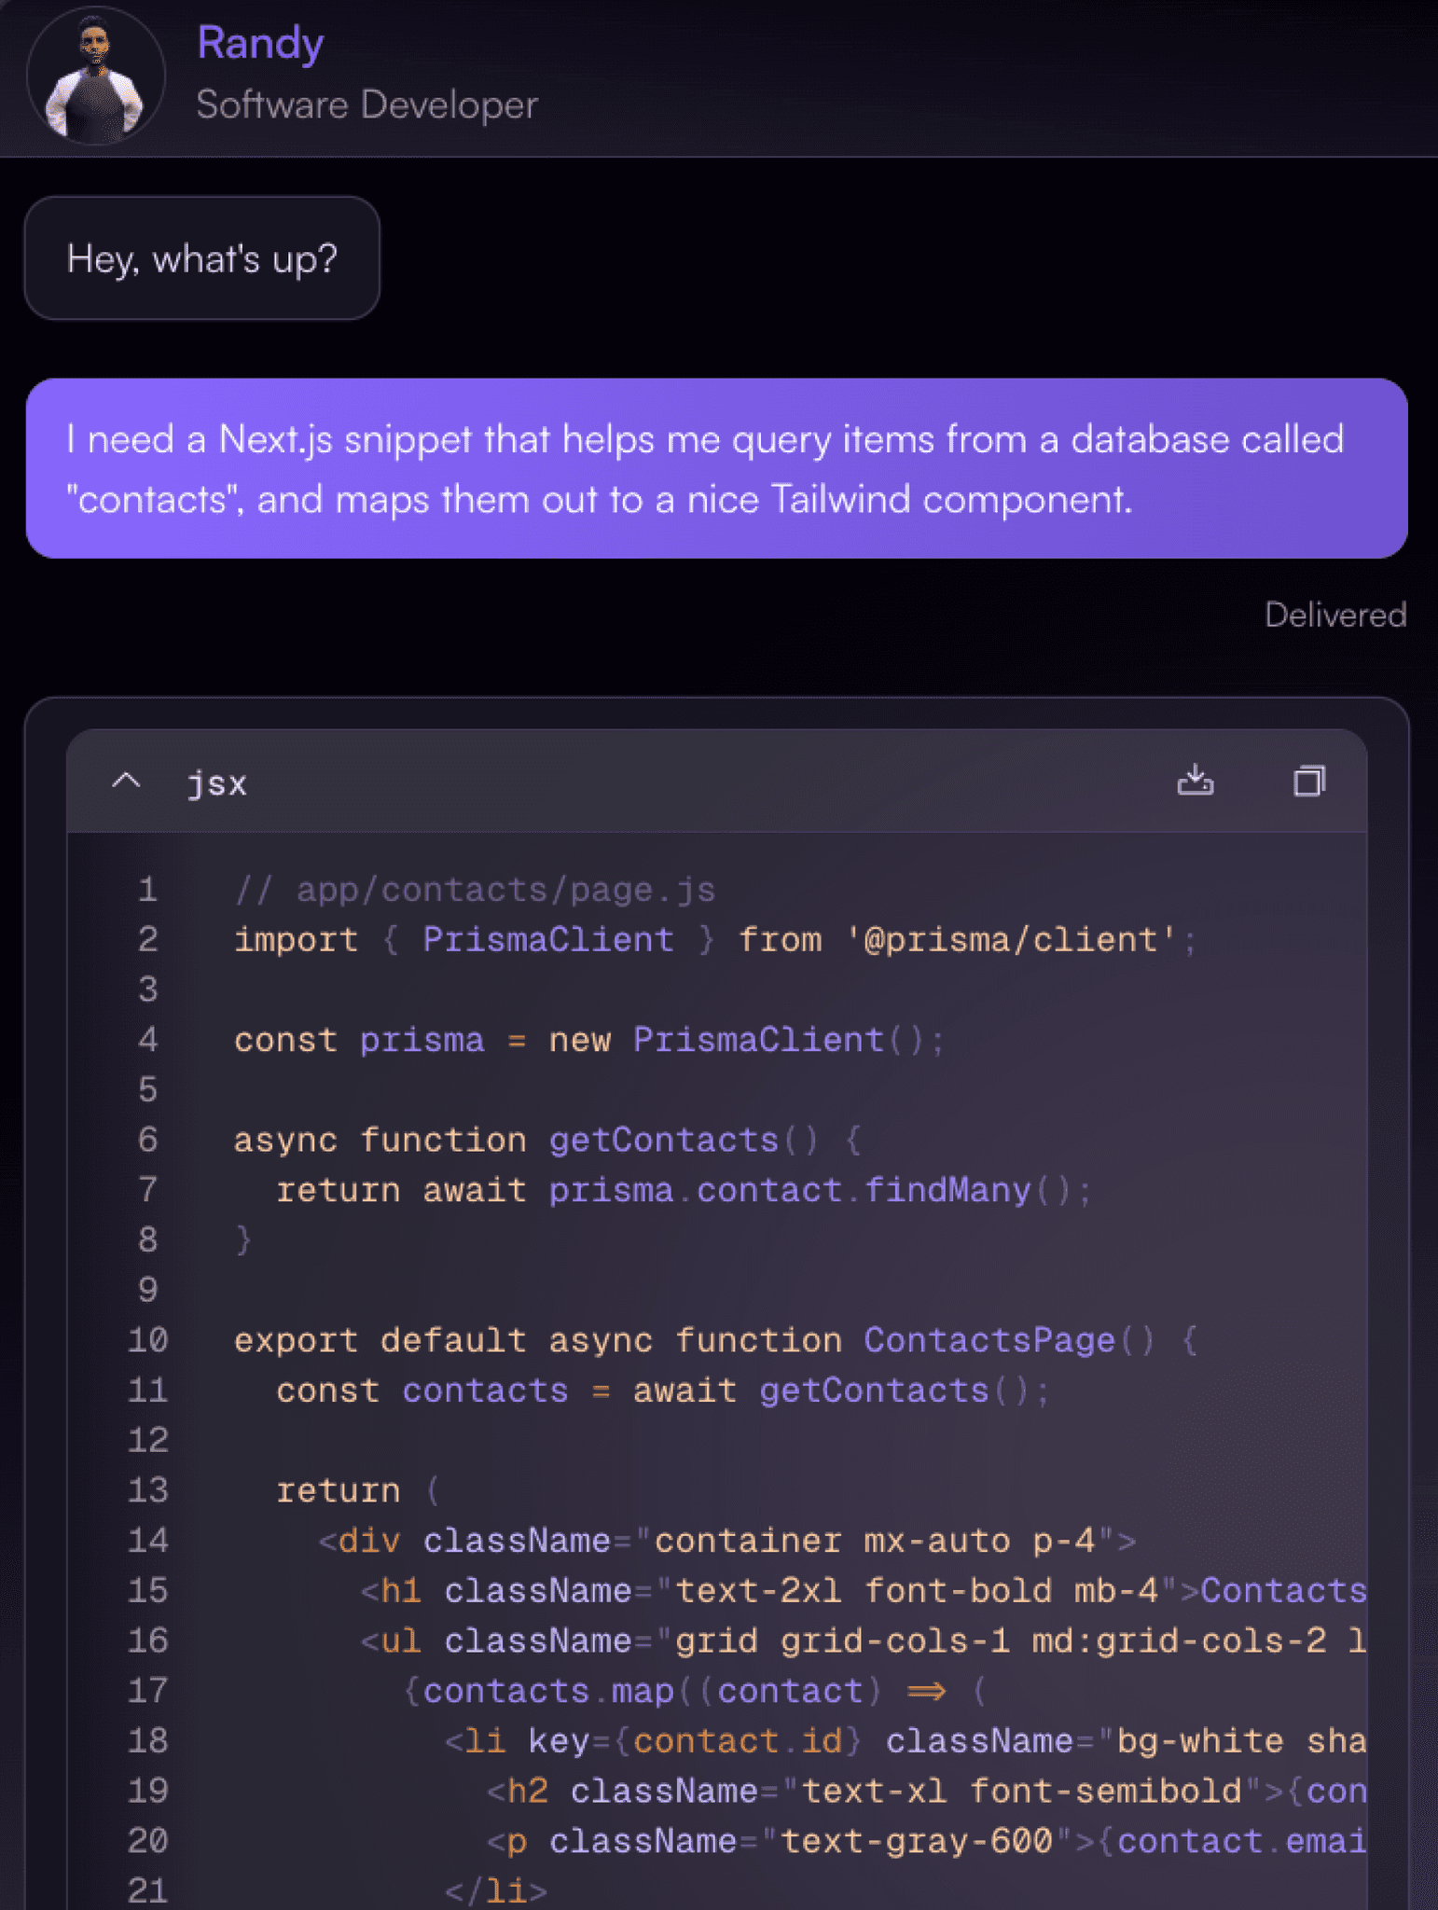Viewport: 1438px width, 1910px height.
Task: Select the Software Developer subtitle
Action: pyautogui.click(x=367, y=104)
